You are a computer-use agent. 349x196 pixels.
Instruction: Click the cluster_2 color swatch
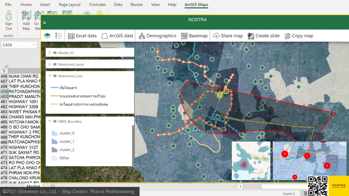pos(55,150)
